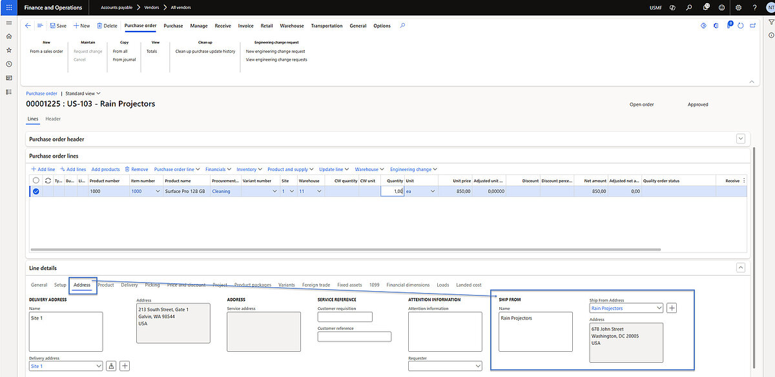Open the settings gear

(x=738, y=8)
